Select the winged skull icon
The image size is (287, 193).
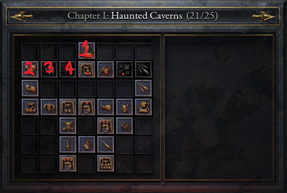coord(49,107)
